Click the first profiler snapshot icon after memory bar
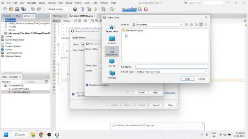The image size is (248, 139). pos(139,9)
